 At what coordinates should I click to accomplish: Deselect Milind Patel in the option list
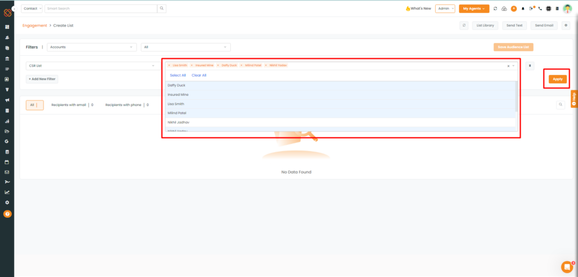tap(340, 113)
